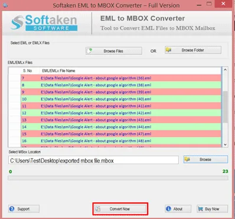
Task: Edit the MBox location path field
Action: pyautogui.click(x=93, y=160)
